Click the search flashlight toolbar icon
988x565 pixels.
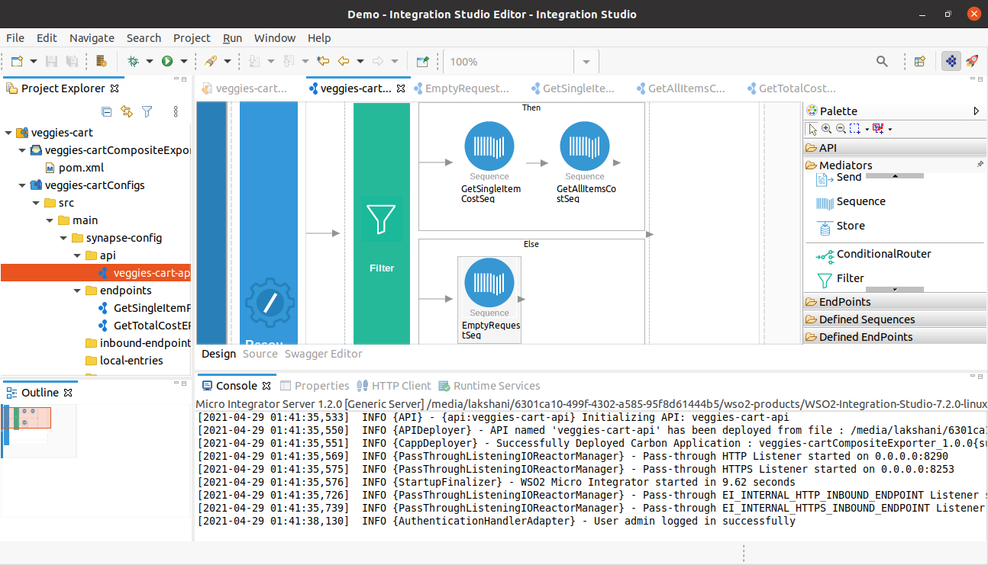(x=211, y=61)
